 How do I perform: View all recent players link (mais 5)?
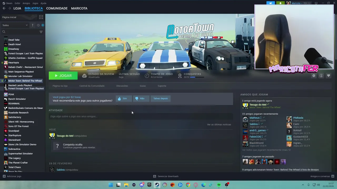(266, 150)
